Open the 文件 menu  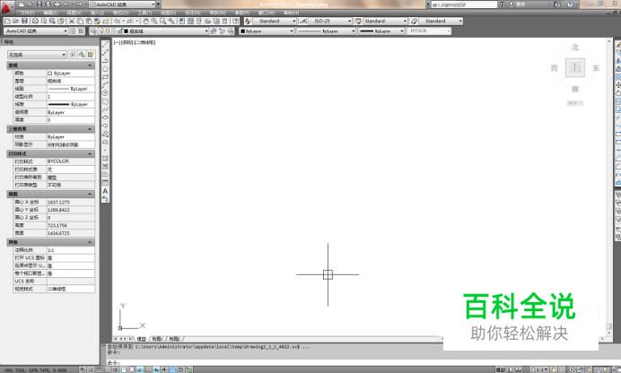pos(27,13)
